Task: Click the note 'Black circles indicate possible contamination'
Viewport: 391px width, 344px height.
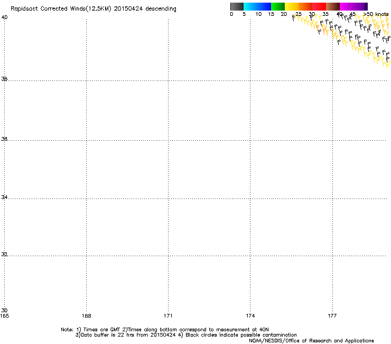Action: (x=241, y=335)
